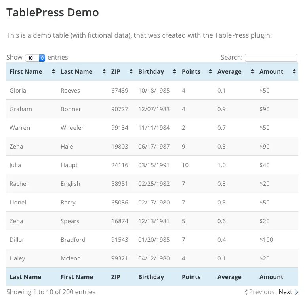The height and width of the screenshot is (299, 305).
Task: Go to the Next page link
Action: pyautogui.click(x=285, y=292)
